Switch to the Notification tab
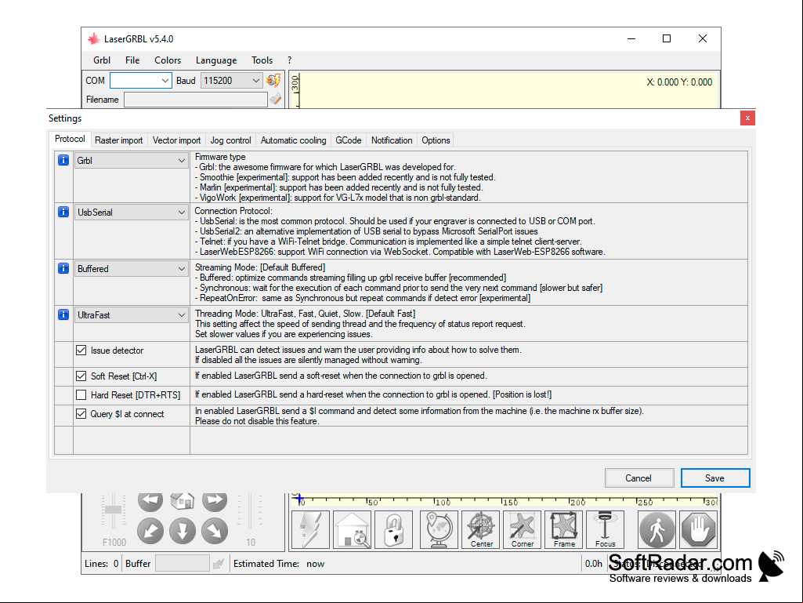 tap(392, 140)
